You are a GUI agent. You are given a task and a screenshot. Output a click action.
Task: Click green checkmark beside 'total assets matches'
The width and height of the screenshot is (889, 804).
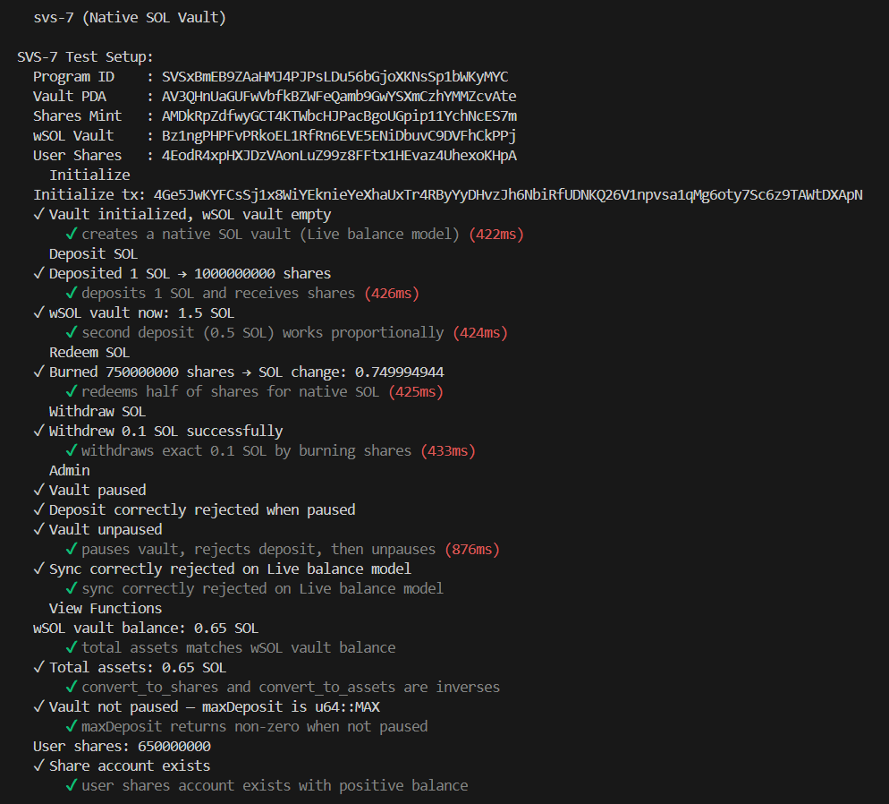72,647
